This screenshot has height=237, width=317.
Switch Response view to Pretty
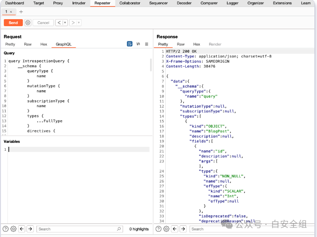pyautogui.click(x=163, y=44)
